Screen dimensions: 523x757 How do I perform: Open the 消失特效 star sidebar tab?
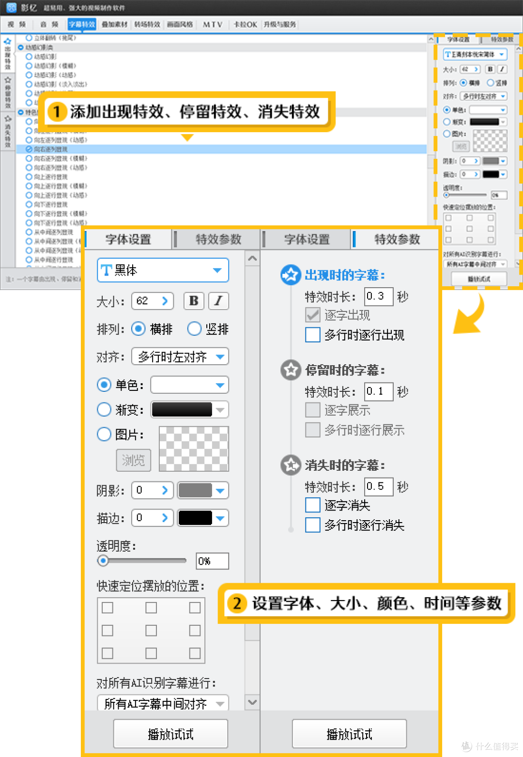[x=7, y=131]
